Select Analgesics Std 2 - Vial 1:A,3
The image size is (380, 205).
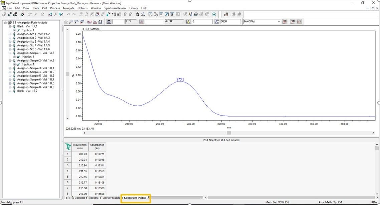tap(33, 38)
